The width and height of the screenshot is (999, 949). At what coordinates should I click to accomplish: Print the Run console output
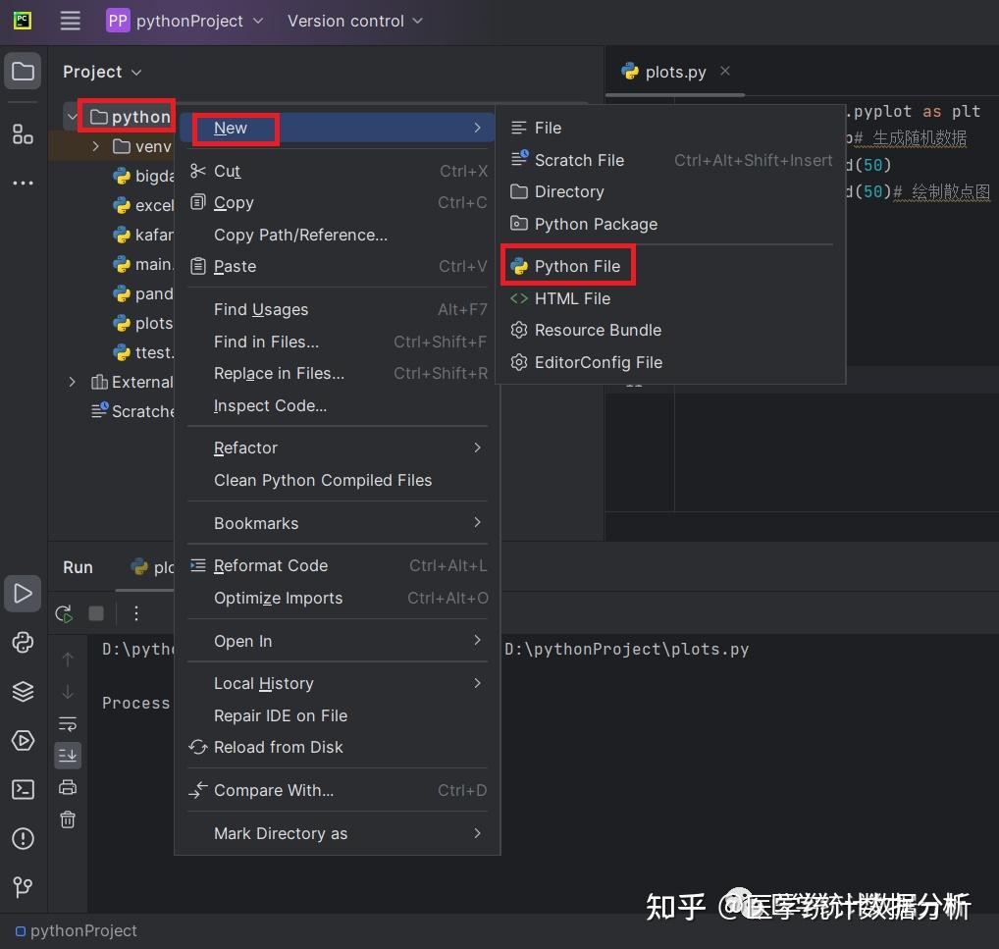coord(68,787)
